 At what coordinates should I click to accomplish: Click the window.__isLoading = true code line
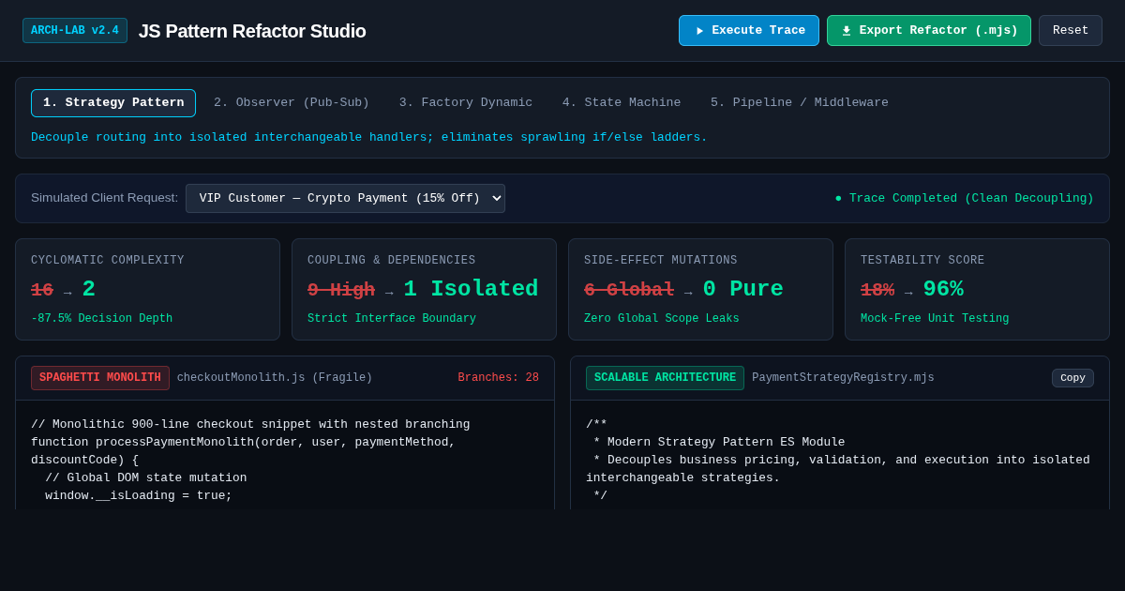click(139, 496)
